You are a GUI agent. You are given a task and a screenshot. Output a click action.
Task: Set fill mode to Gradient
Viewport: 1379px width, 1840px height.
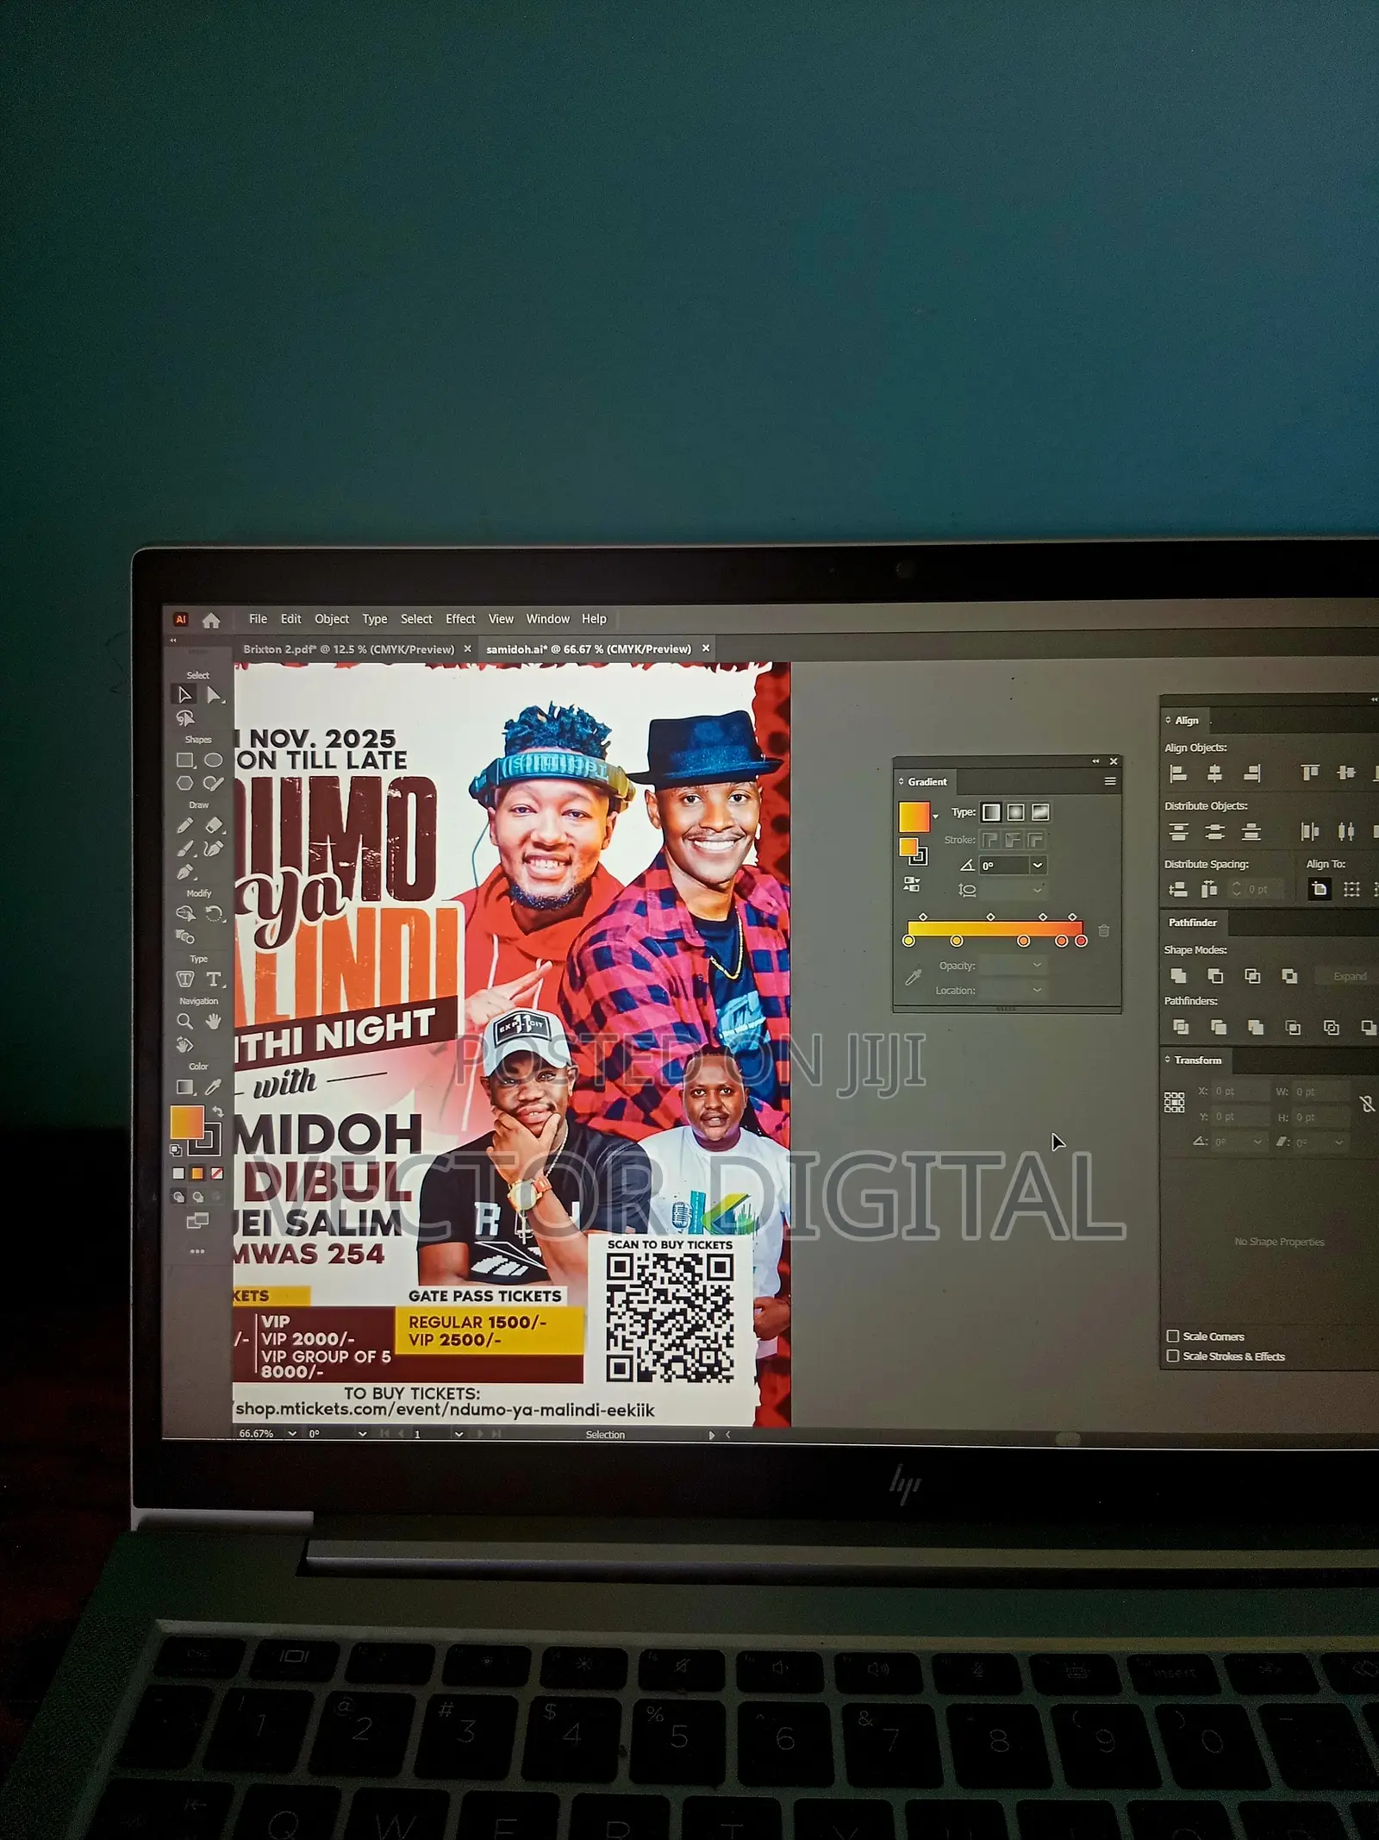click(x=197, y=1173)
